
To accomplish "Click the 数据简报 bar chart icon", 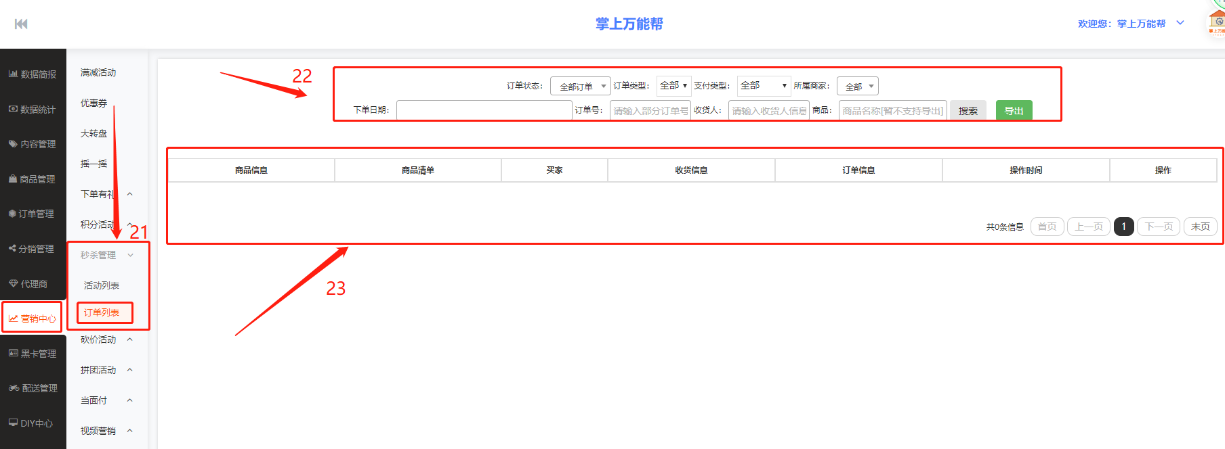I will 13,74.
